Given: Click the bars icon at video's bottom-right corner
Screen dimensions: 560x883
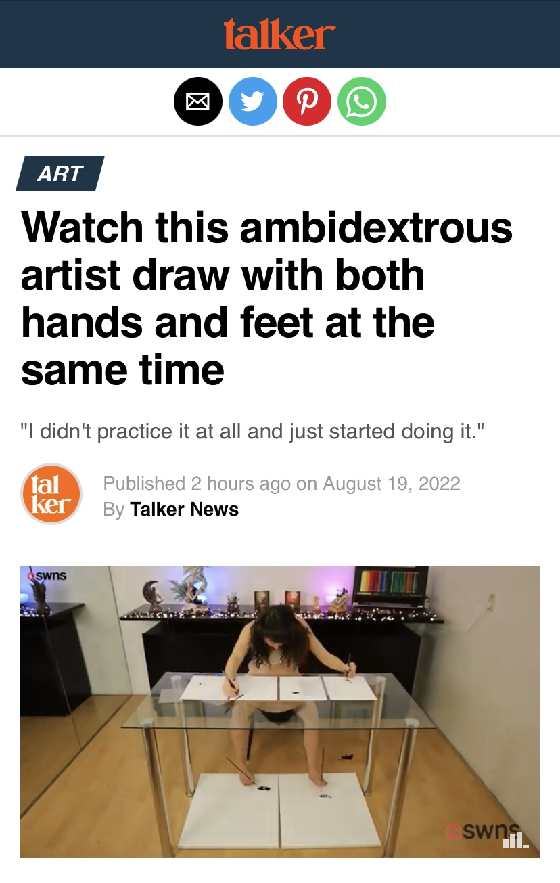Looking at the screenshot, I should click(x=516, y=840).
